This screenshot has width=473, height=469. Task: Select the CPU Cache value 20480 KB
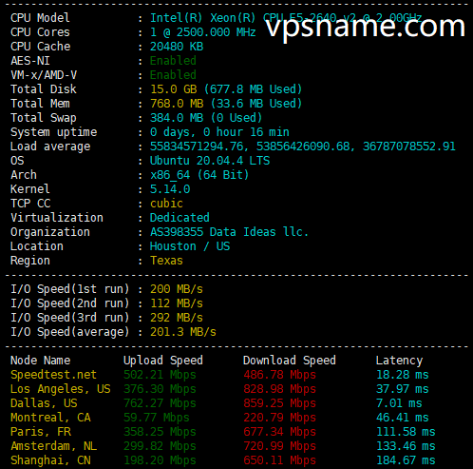tap(177, 47)
